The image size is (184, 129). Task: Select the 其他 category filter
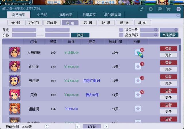coord(143,23)
